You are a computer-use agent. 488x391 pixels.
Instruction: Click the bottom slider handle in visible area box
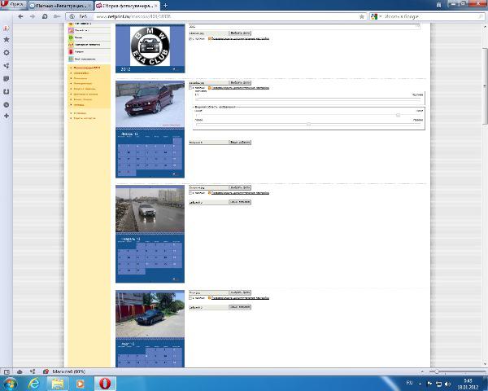[x=308, y=124]
